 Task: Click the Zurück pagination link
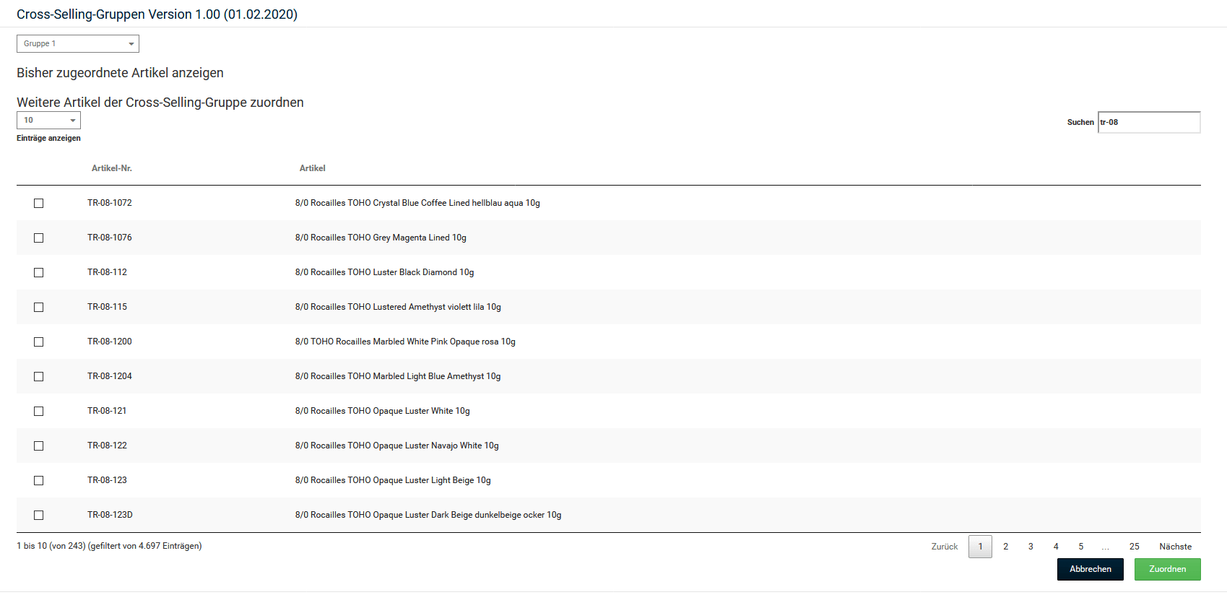tap(945, 547)
